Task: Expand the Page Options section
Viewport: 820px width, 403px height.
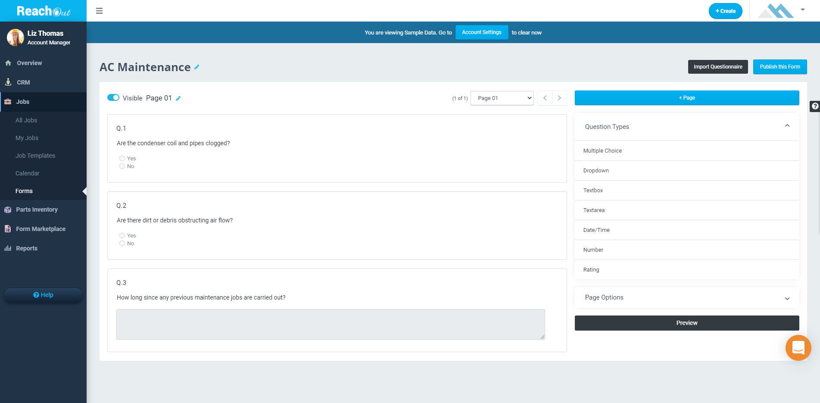Action: coord(787,298)
